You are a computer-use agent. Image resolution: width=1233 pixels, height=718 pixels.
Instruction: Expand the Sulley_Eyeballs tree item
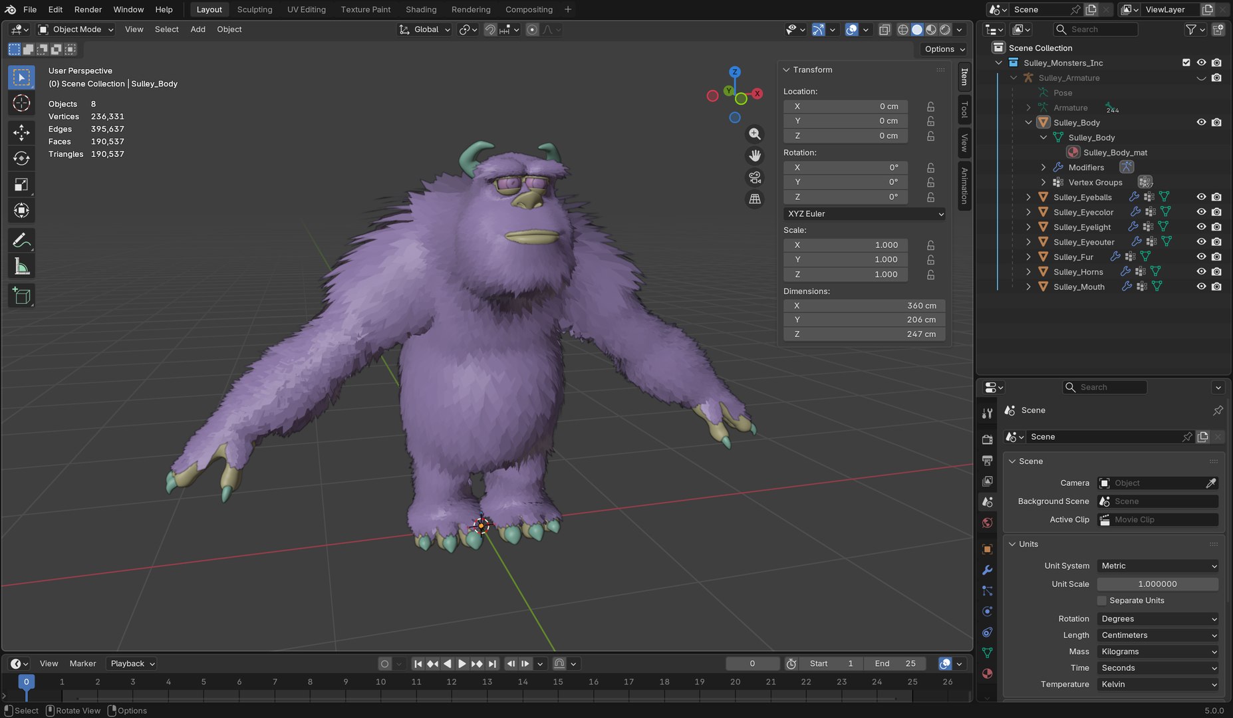[x=1028, y=197]
